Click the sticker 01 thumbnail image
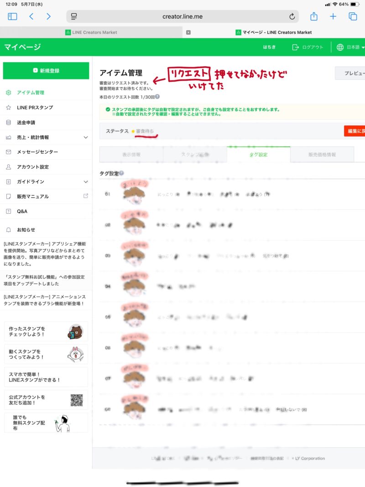 [x=134, y=193]
